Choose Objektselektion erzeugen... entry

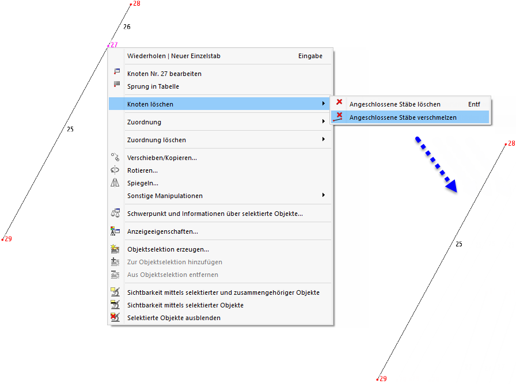219,249
